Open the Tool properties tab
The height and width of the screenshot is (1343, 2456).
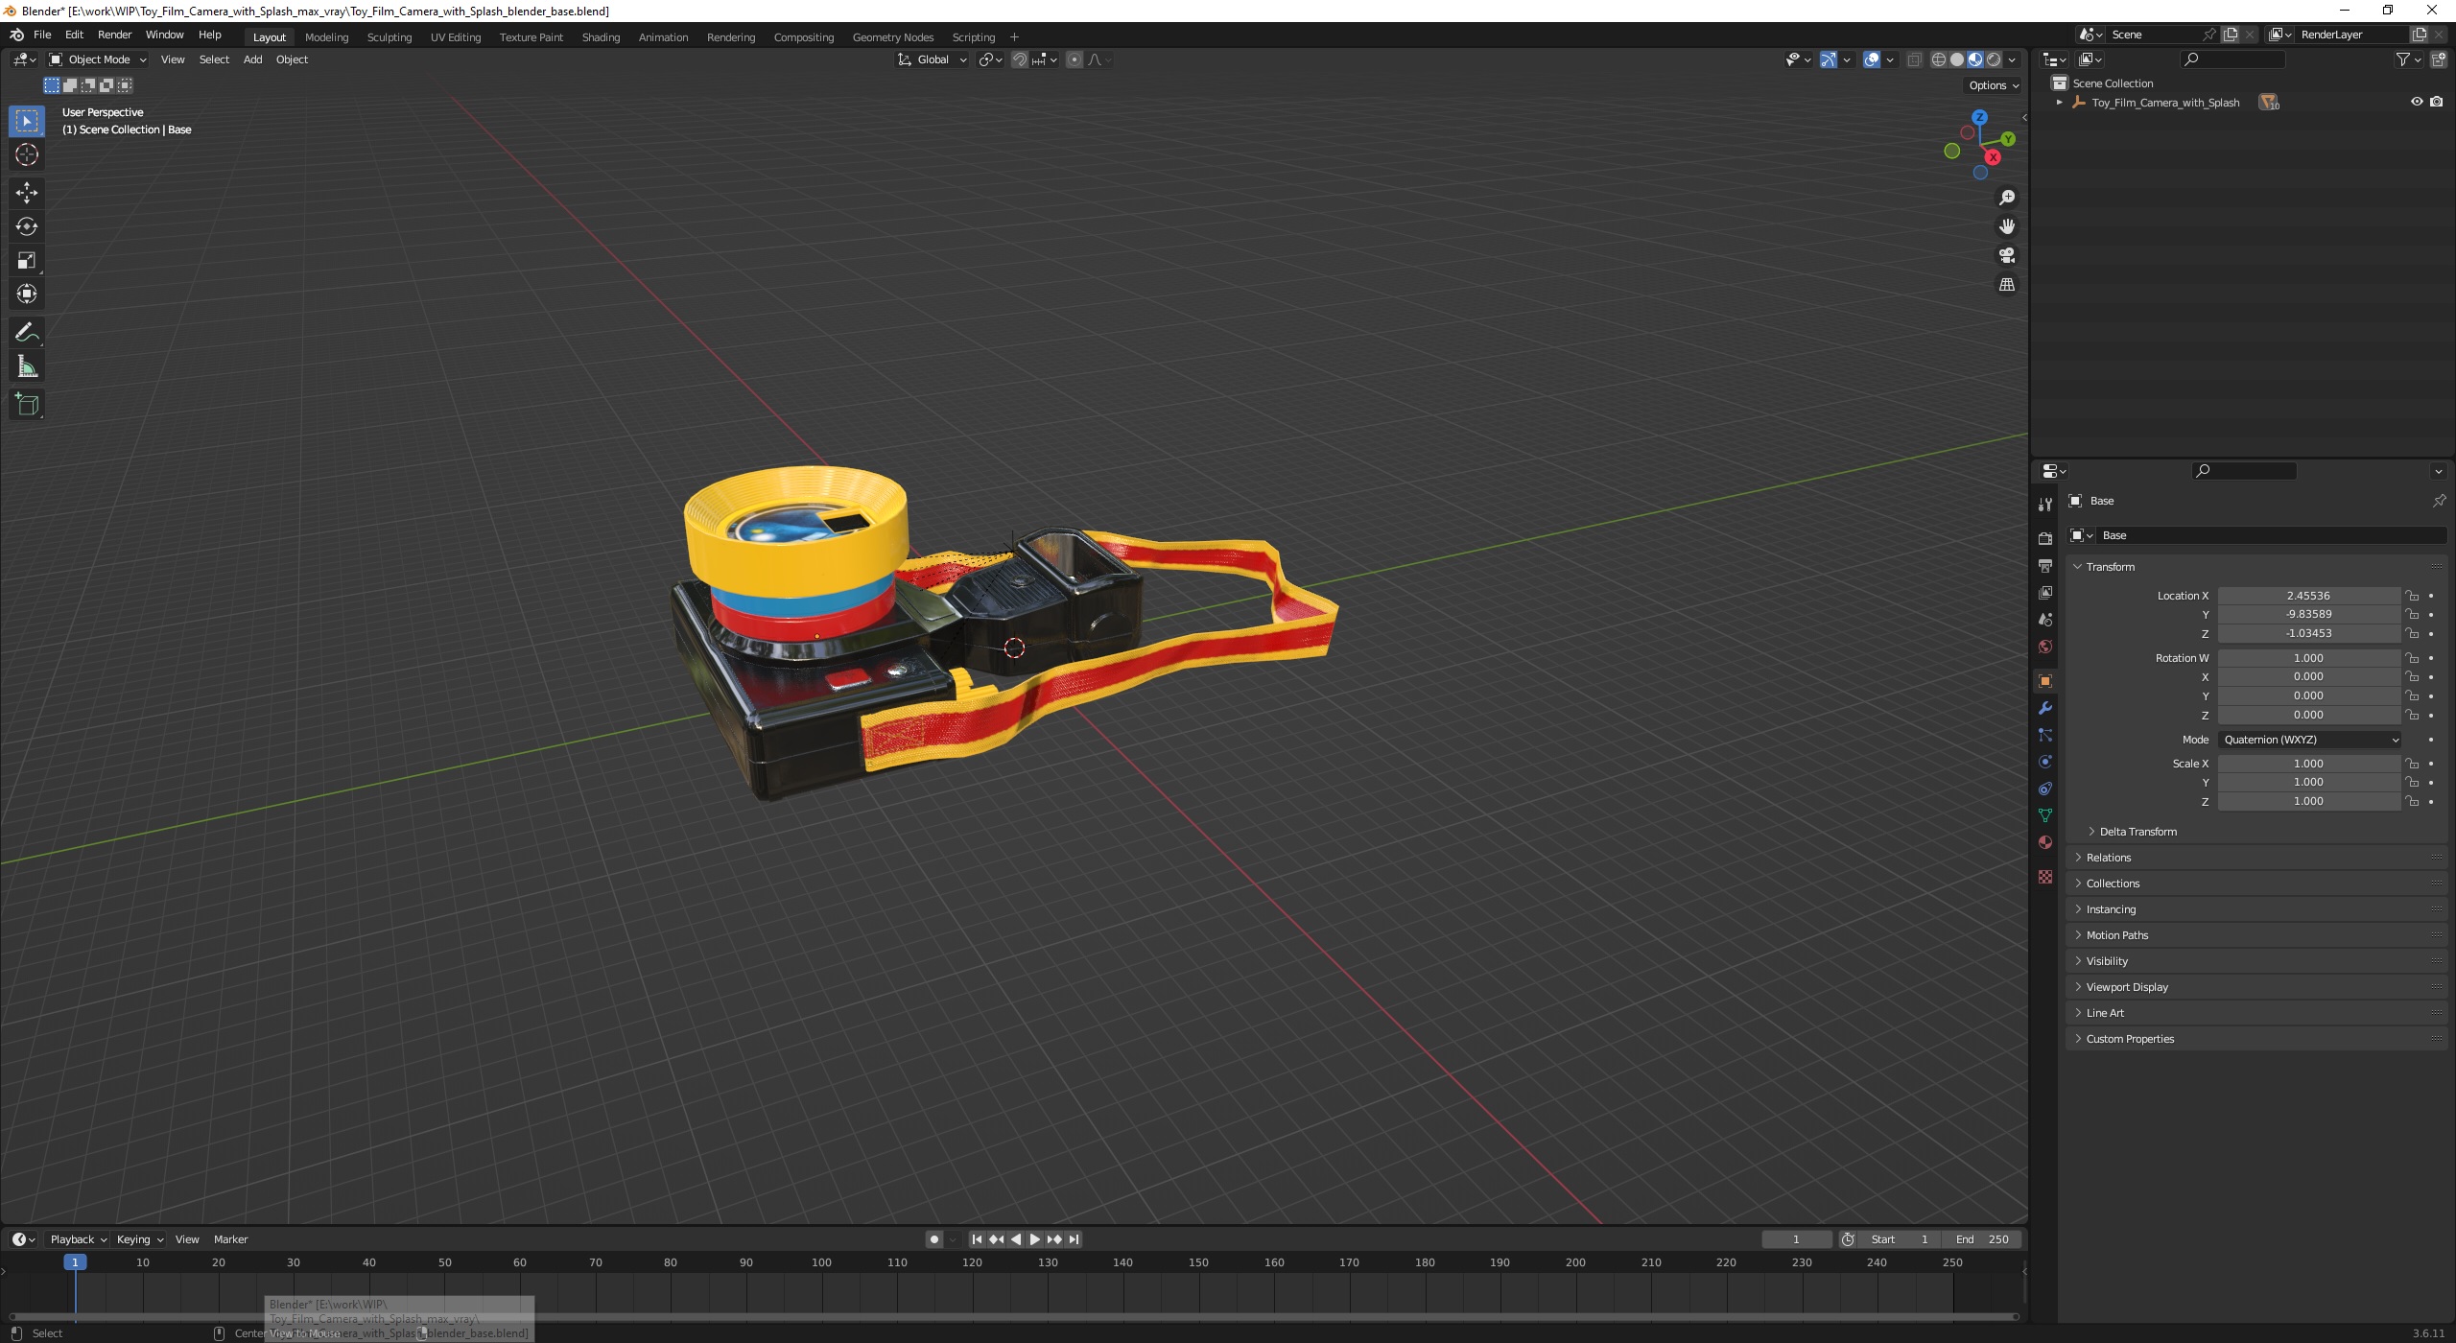coord(2045,505)
